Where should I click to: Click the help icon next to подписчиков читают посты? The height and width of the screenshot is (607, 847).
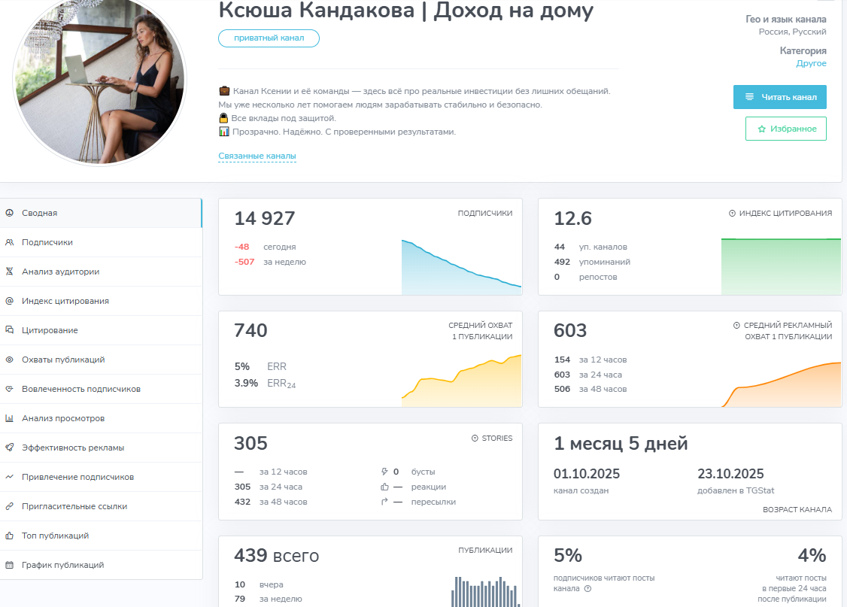click(x=587, y=589)
